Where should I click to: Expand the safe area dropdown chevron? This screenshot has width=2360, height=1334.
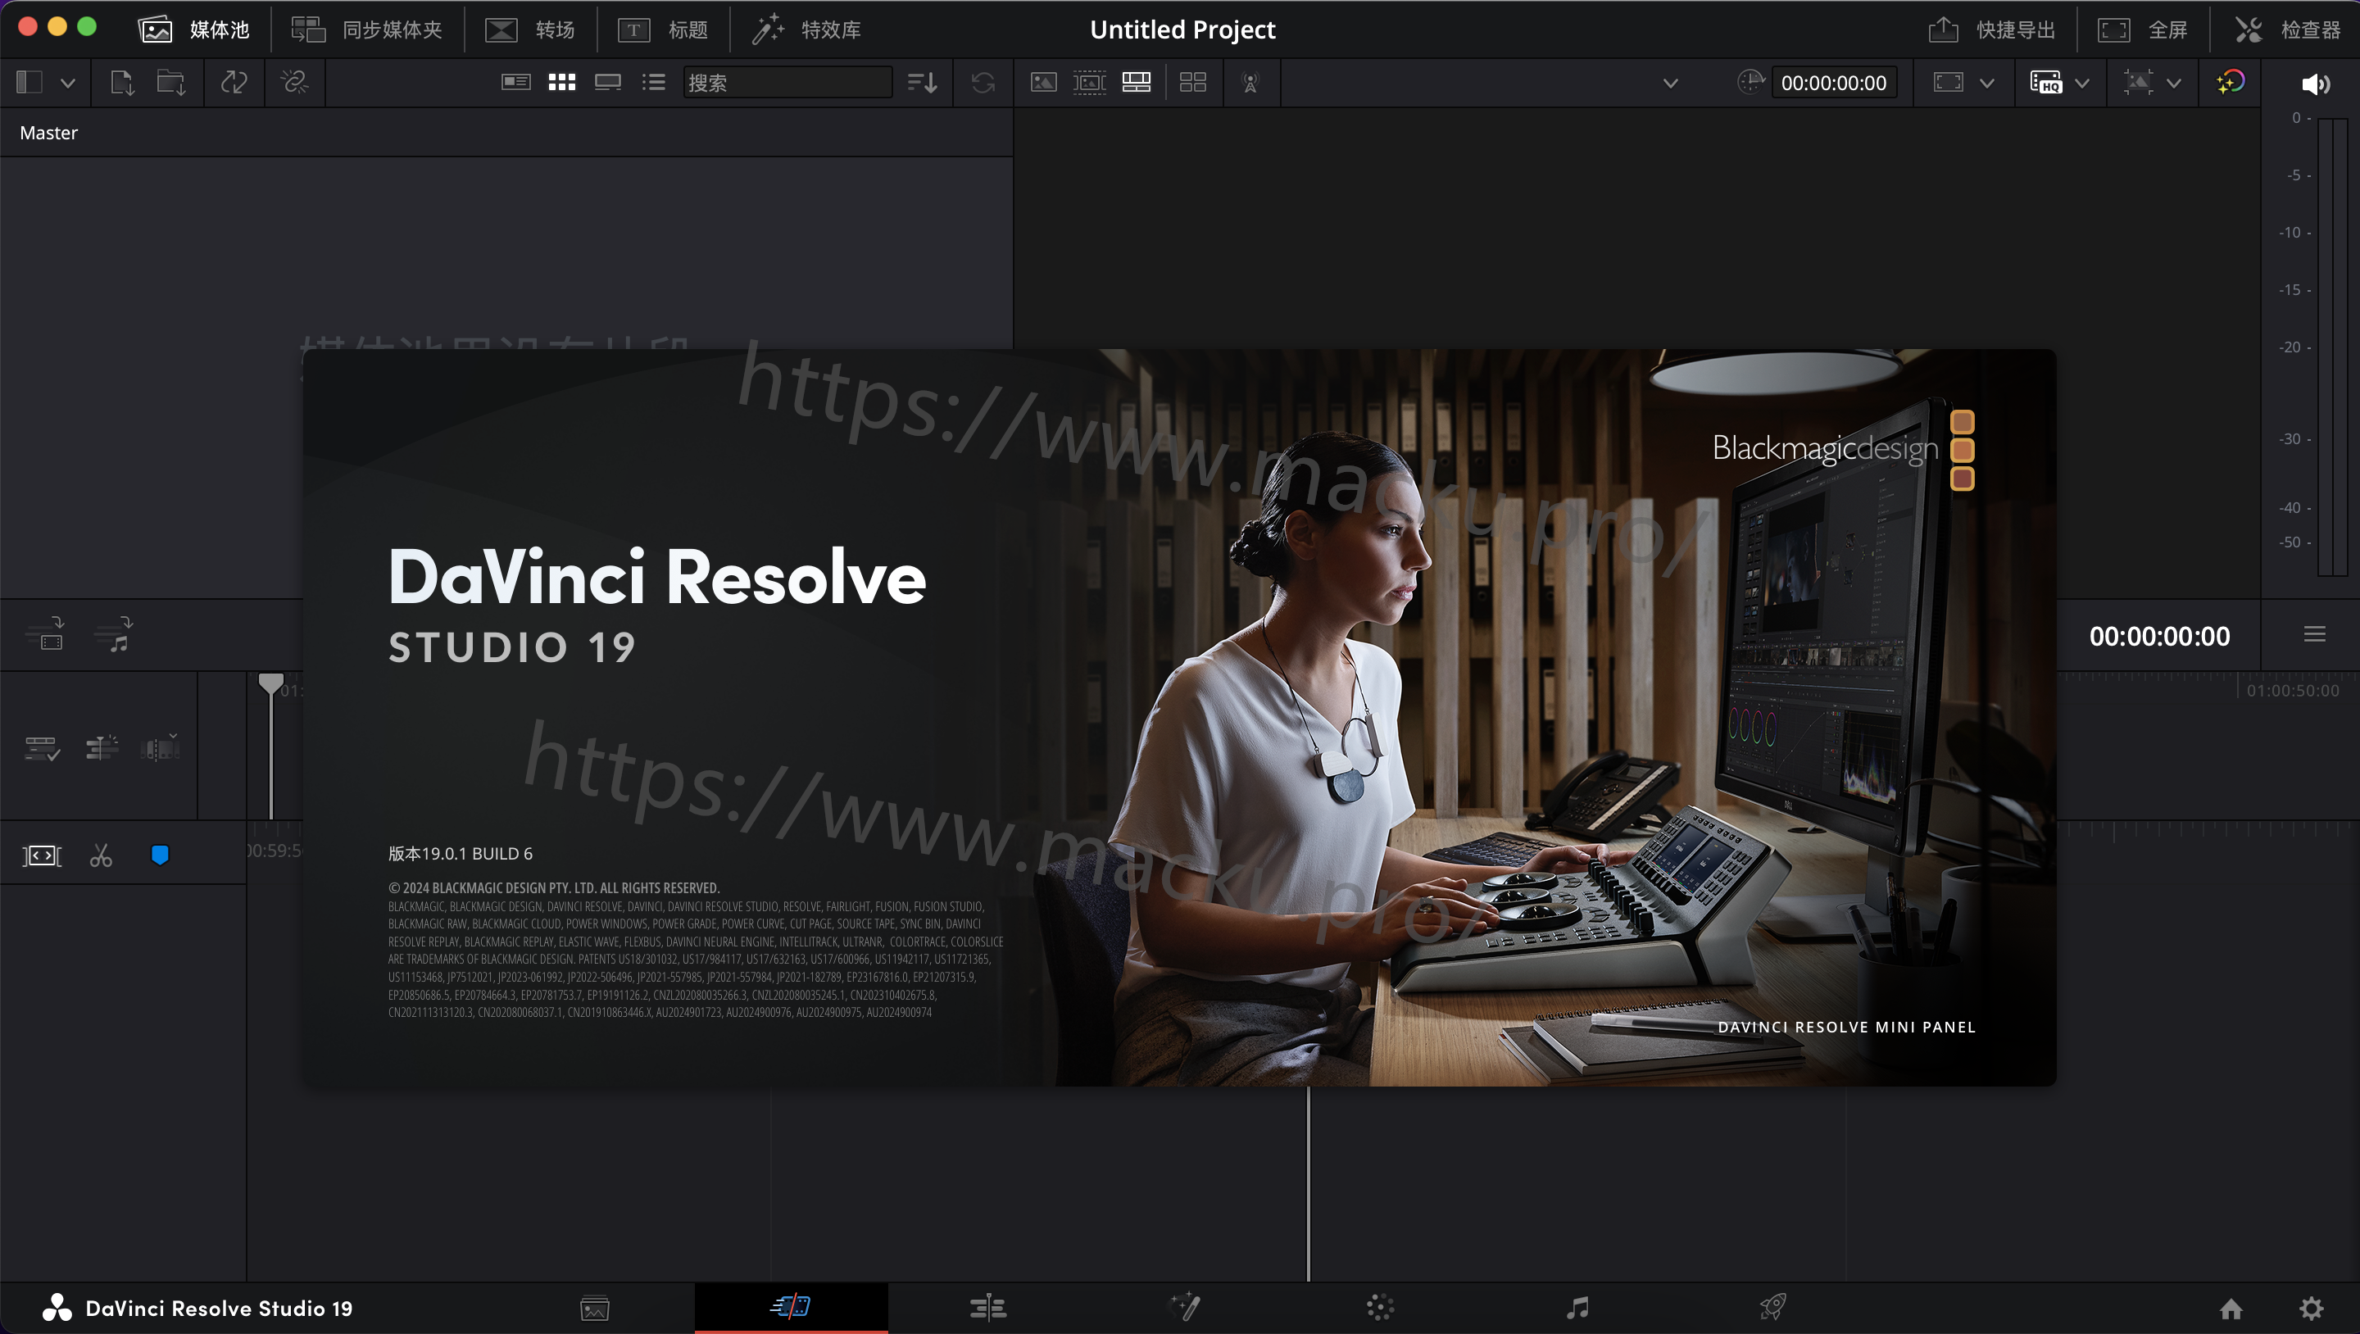point(1986,84)
